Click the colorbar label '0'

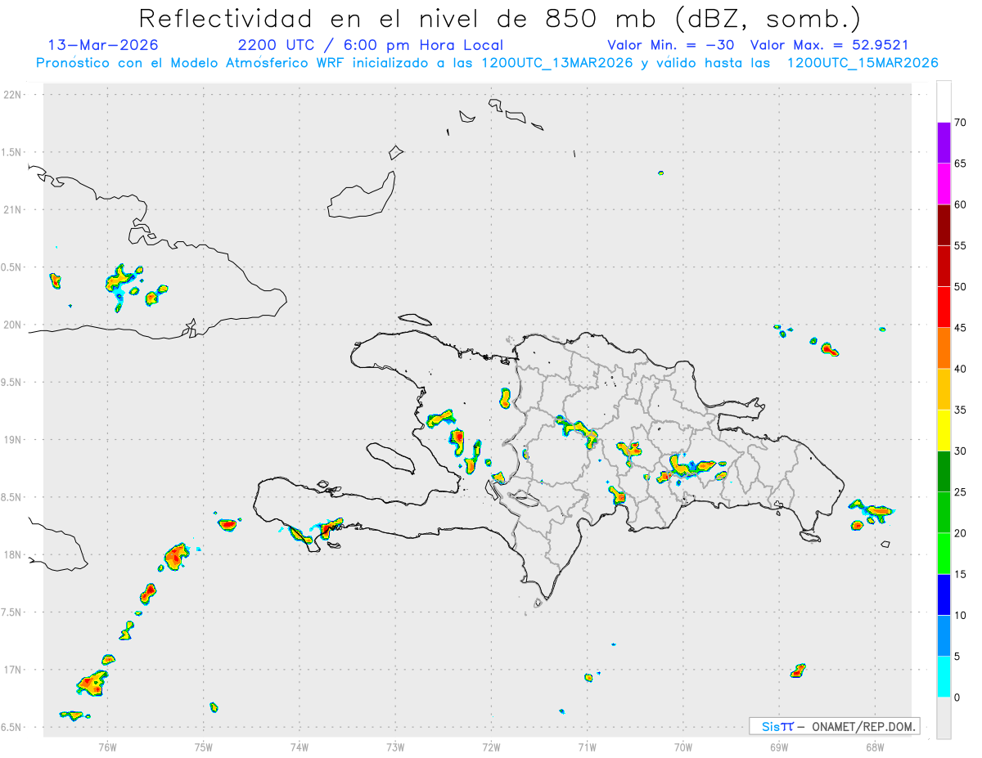click(957, 697)
